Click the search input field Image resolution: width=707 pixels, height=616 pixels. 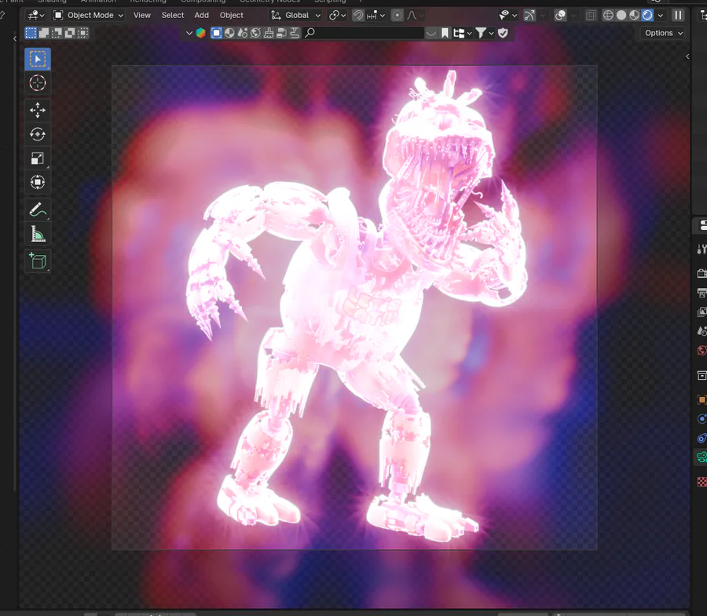364,33
